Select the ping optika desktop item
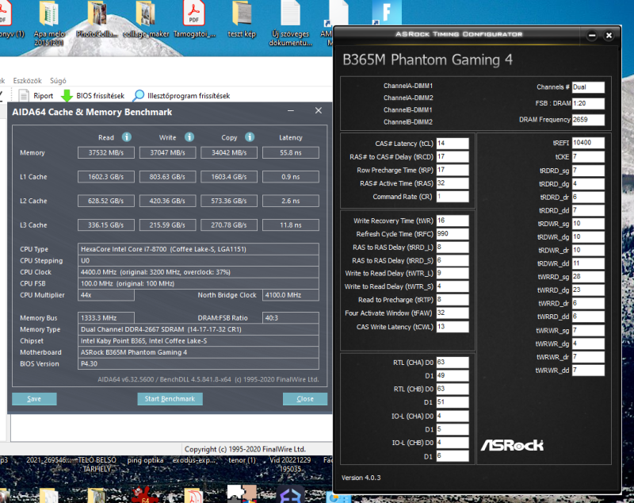The height and width of the screenshot is (503, 634). [x=145, y=460]
